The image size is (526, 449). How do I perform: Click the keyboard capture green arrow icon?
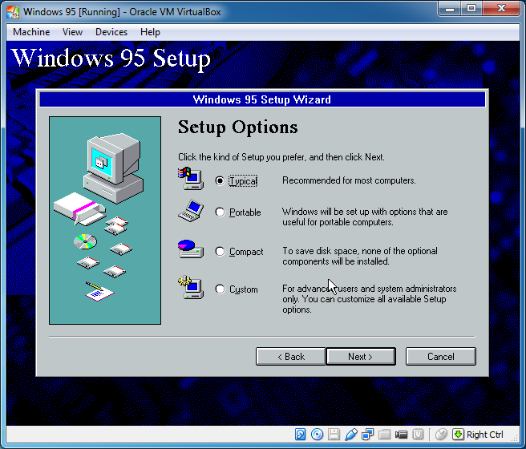point(458,435)
